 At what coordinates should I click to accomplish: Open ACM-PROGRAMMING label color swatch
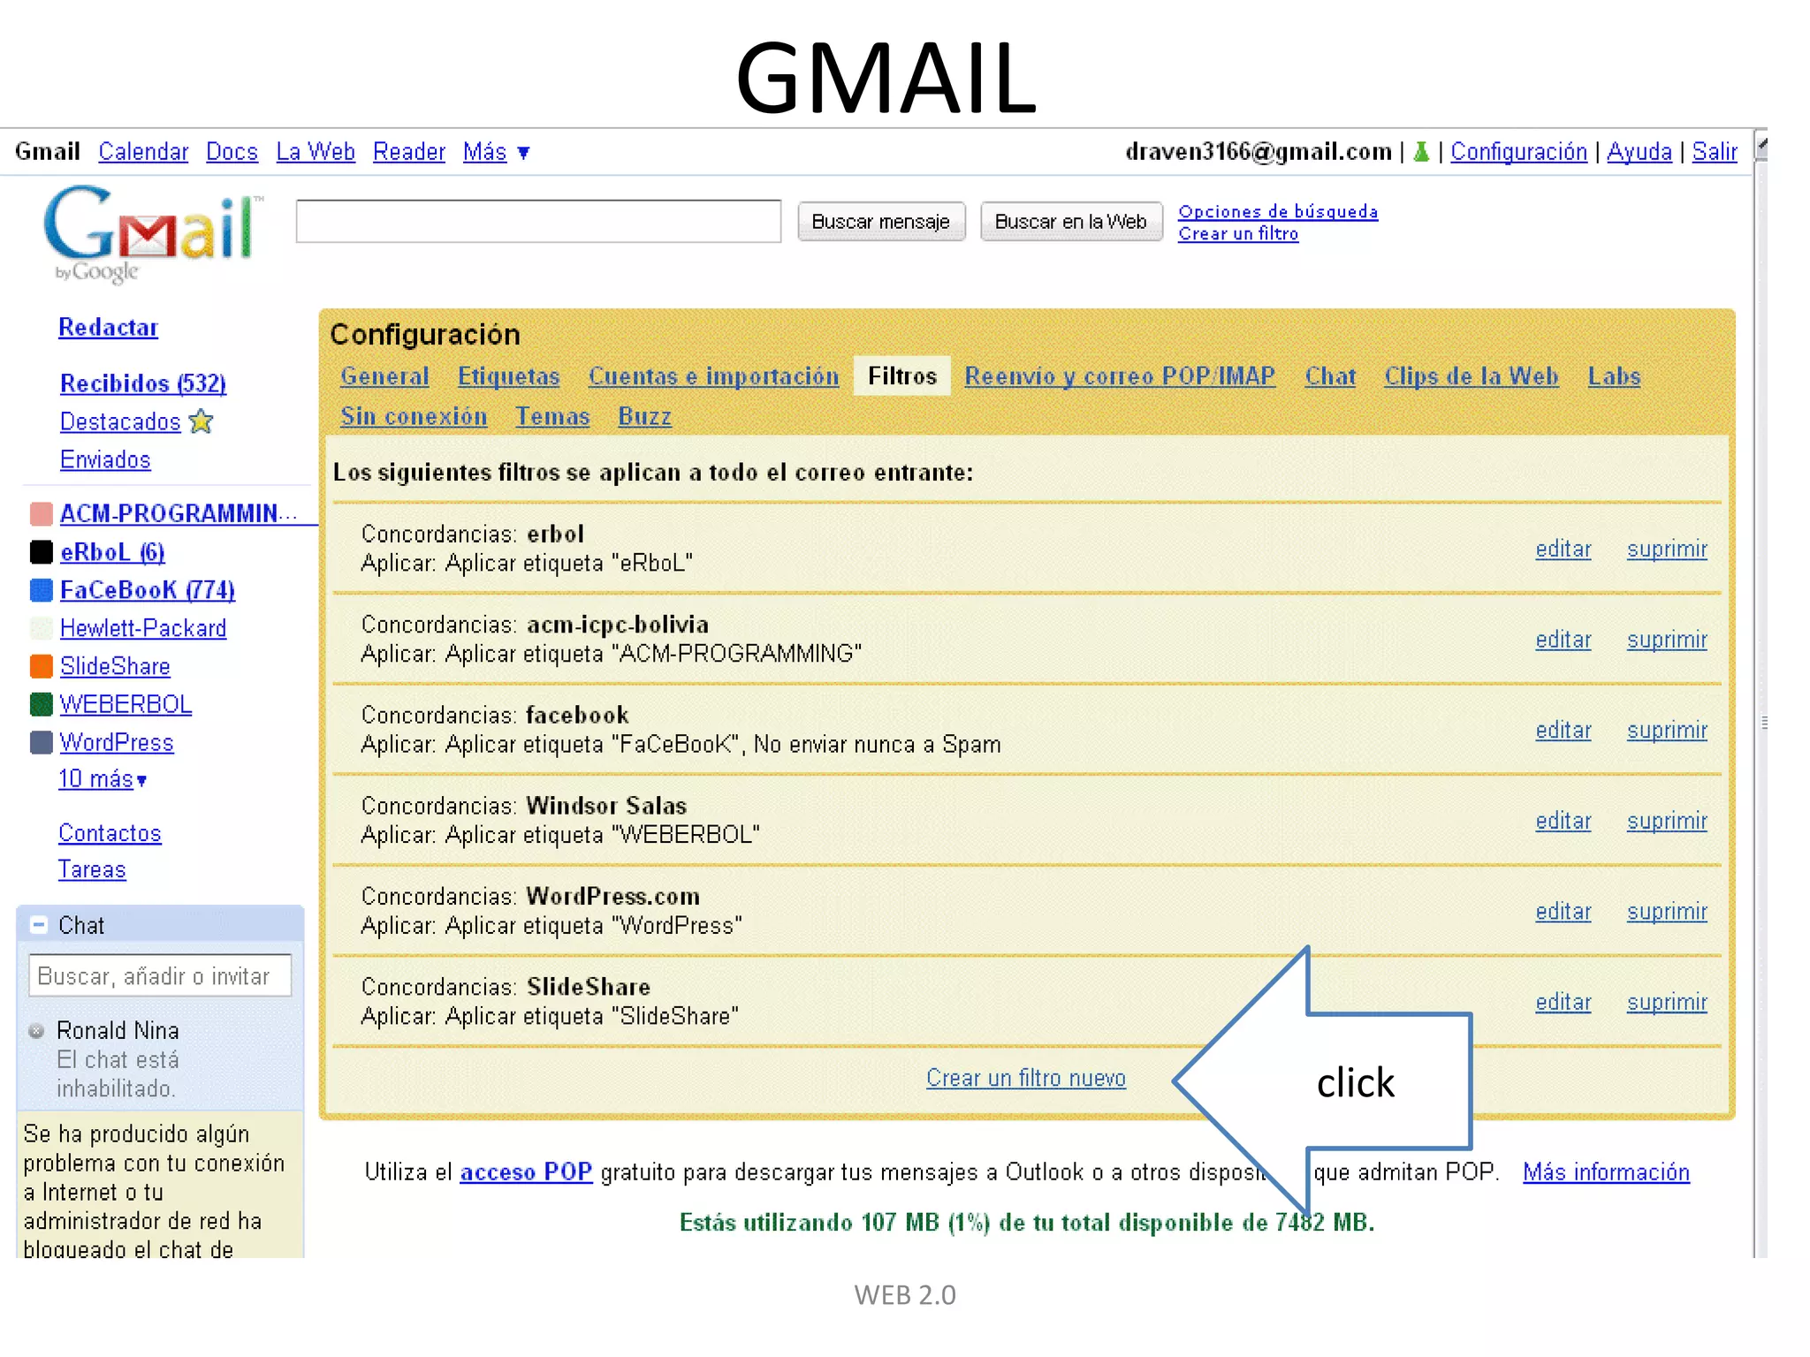(42, 513)
